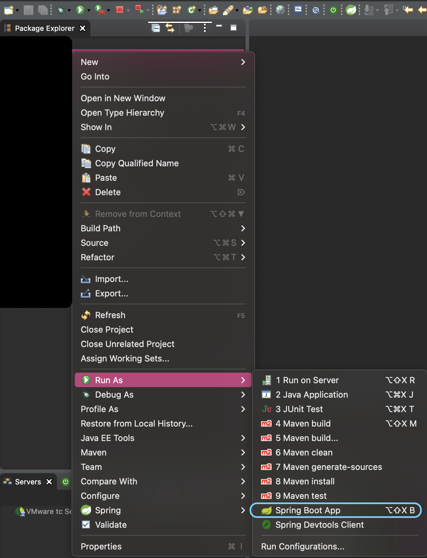Click the New Java Class toolbar icon

click(x=191, y=10)
